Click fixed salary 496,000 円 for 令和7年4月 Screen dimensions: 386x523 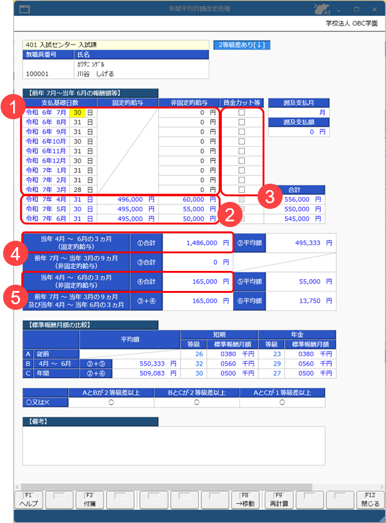point(128,199)
